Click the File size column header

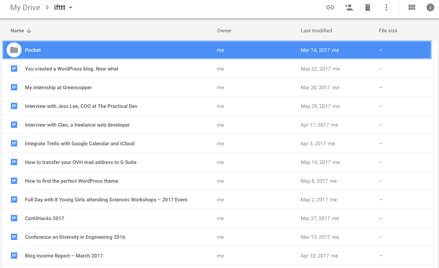[388, 31]
